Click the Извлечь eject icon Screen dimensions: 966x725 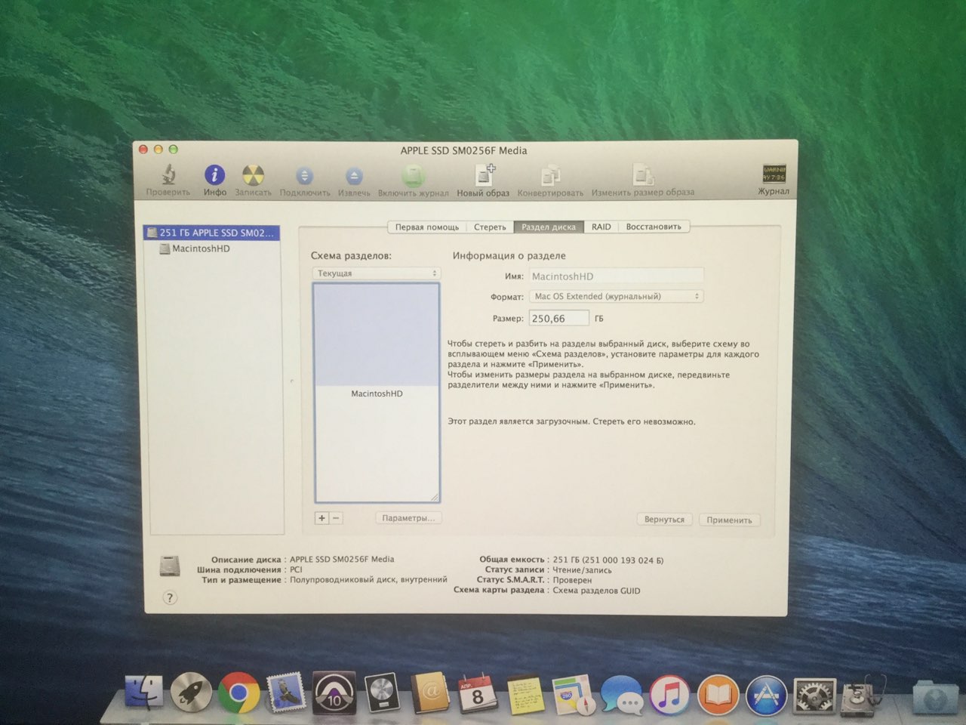pos(354,176)
